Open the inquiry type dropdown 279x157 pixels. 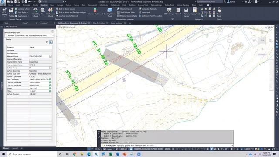(x=30, y=36)
